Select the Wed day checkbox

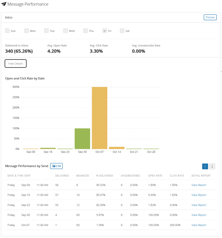pos(65,31)
